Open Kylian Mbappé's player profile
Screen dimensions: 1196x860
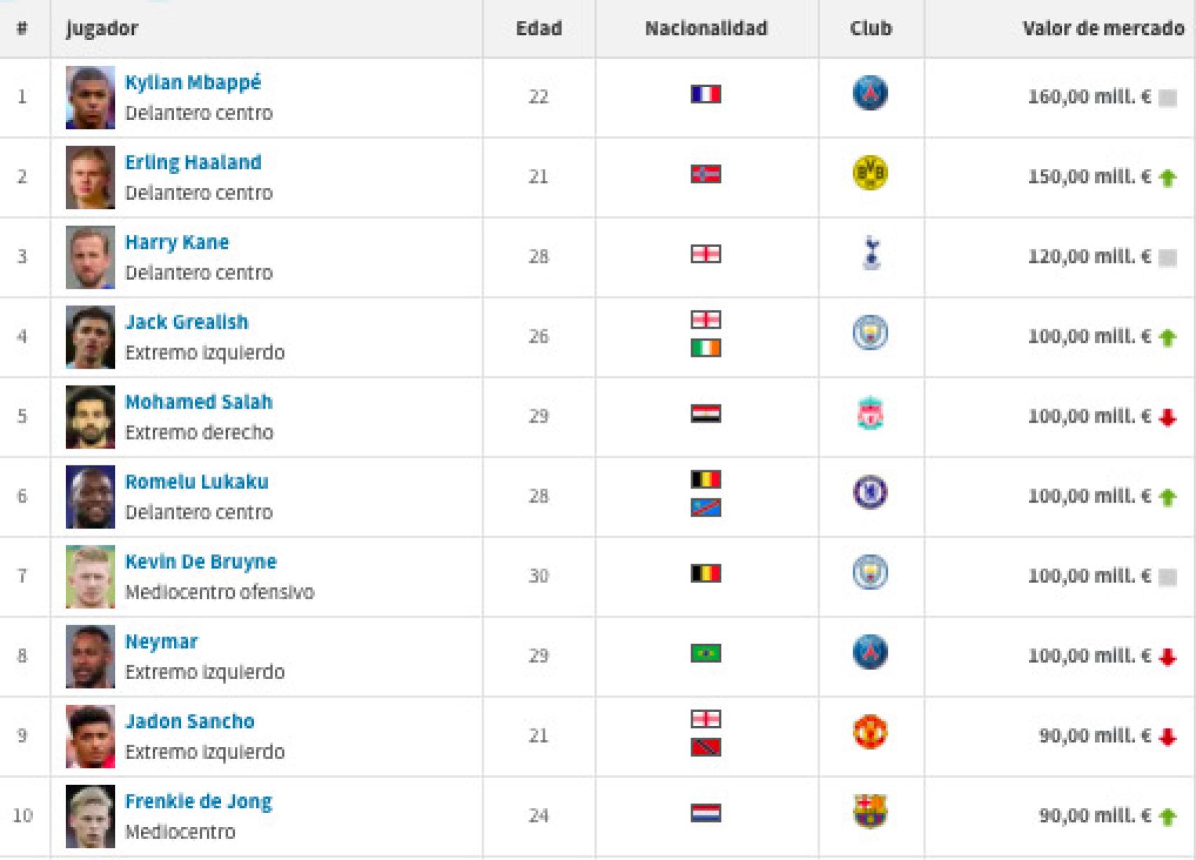pos(192,82)
